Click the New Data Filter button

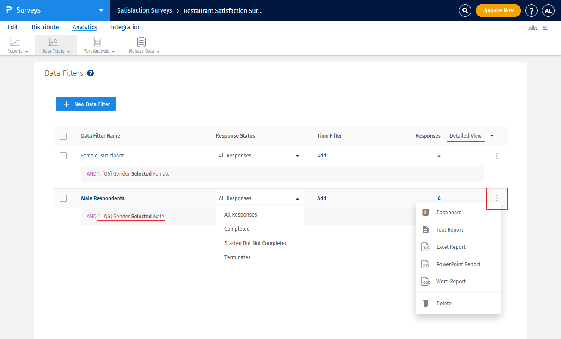pyautogui.click(x=86, y=104)
